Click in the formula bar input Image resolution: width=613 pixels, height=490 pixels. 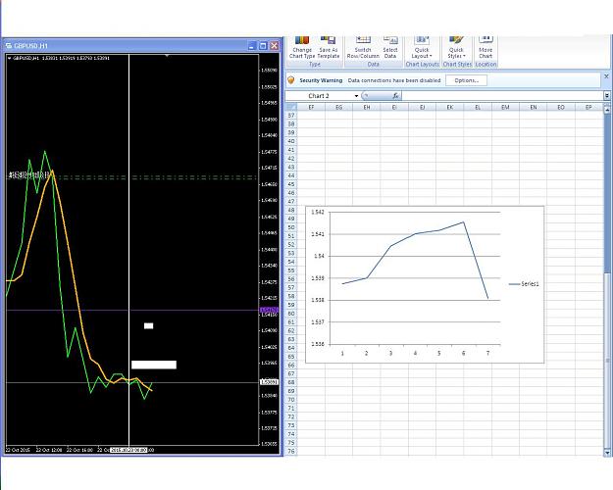[502, 96]
